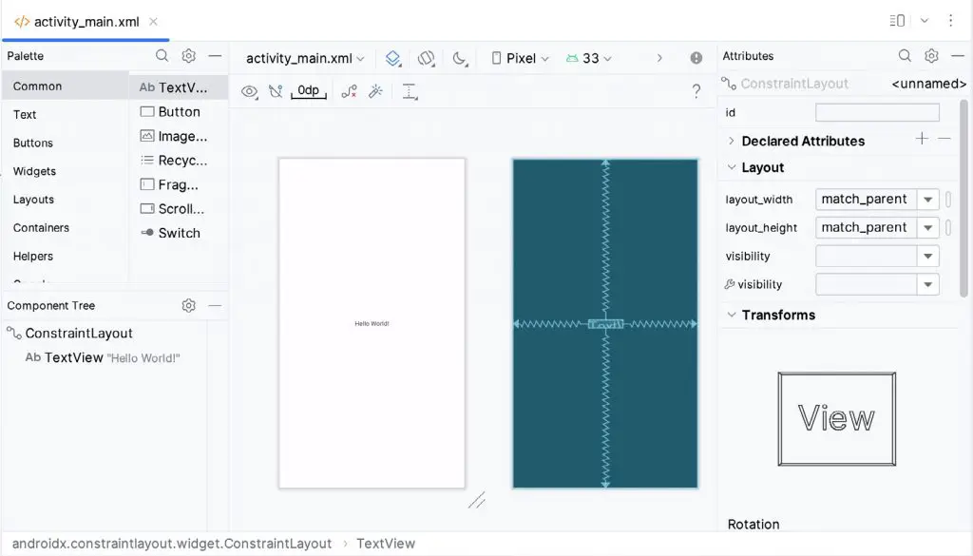The width and height of the screenshot is (973, 556).
Task: Open the guidelines and alignment tool icon
Action: pos(410,91)
